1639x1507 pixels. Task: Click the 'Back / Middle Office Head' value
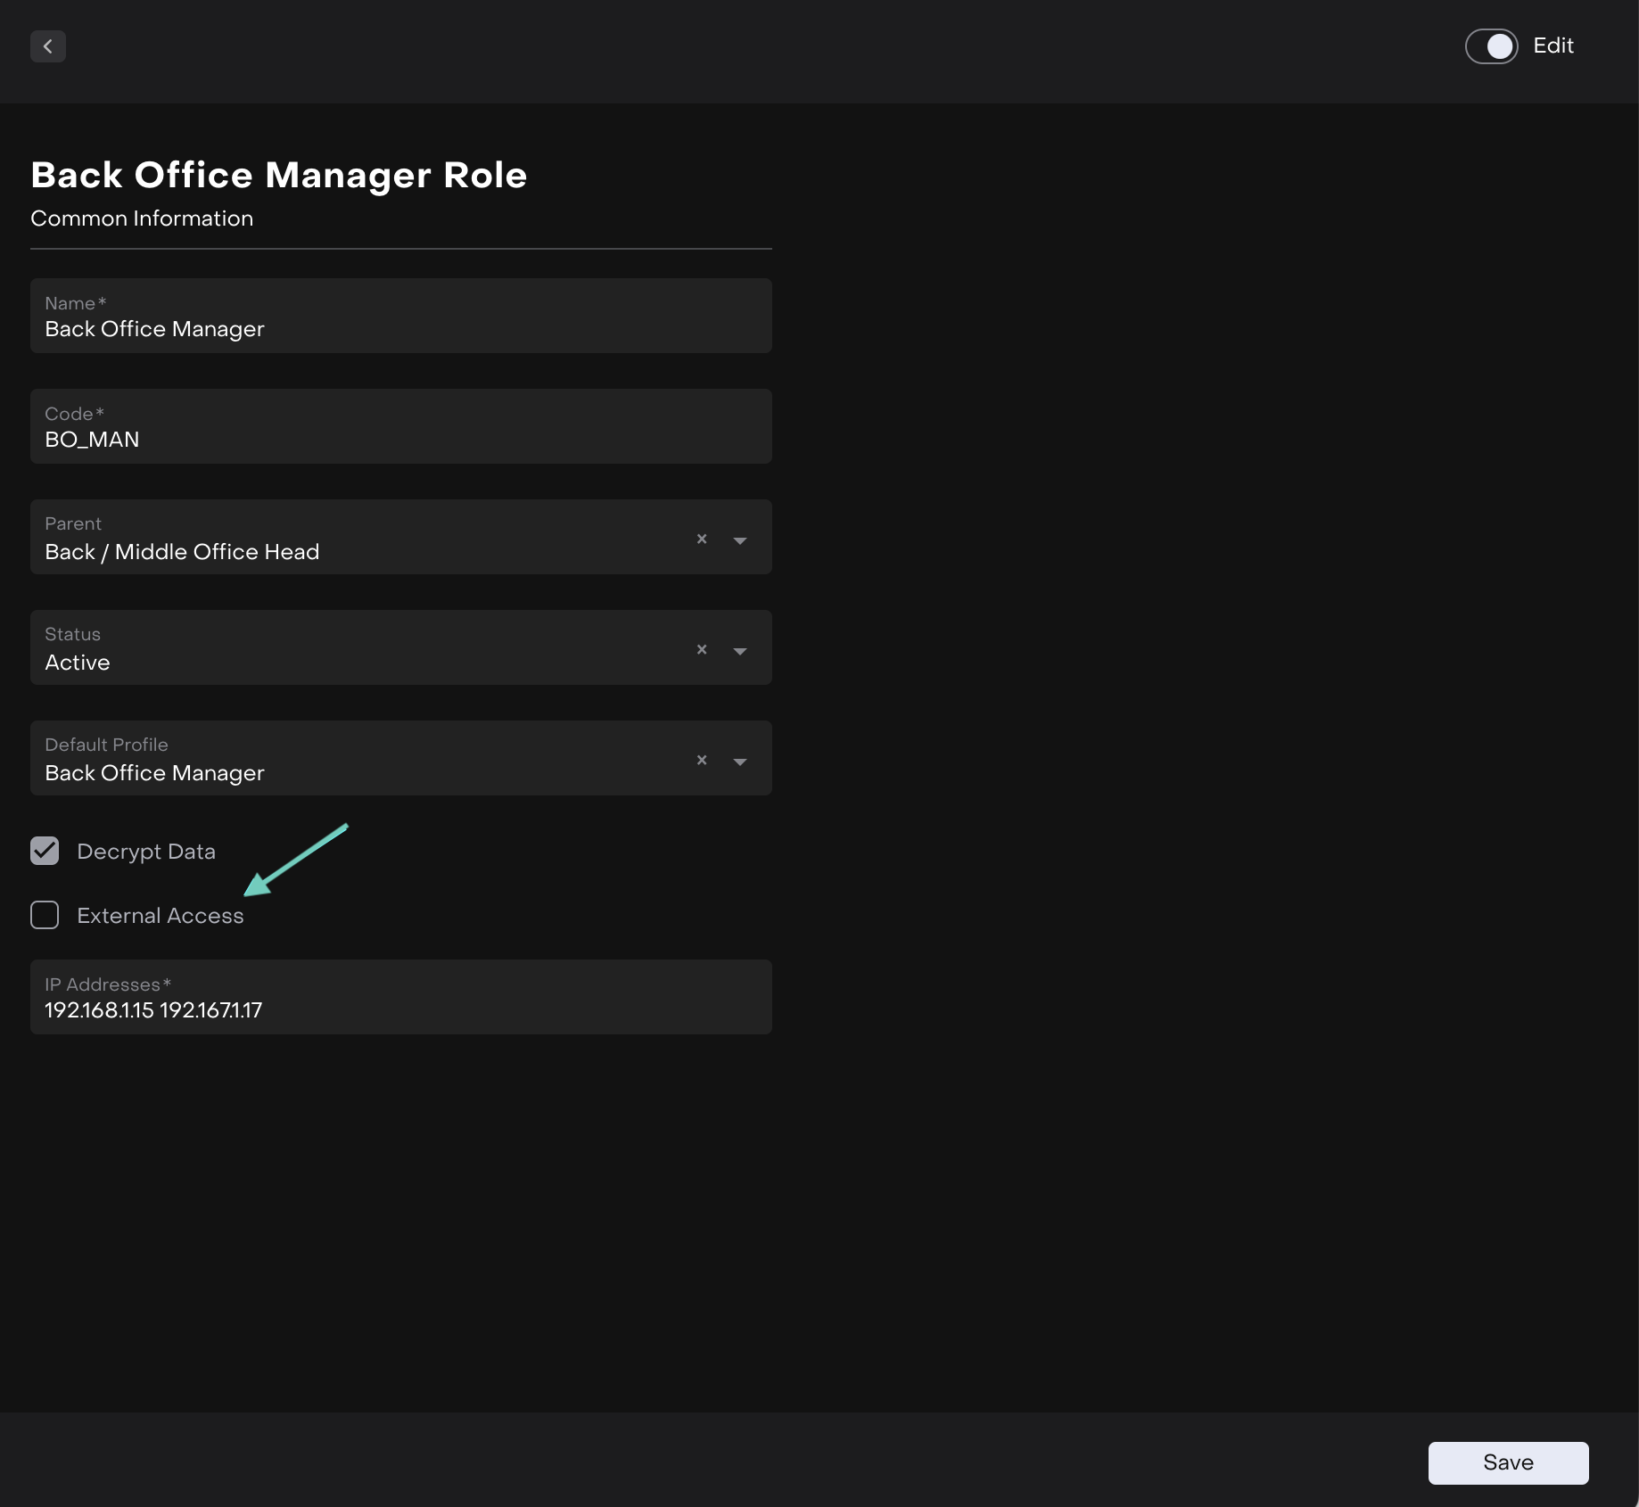(182, 552)
